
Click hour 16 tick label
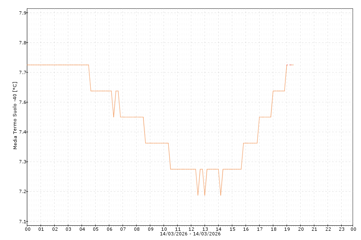246,229
